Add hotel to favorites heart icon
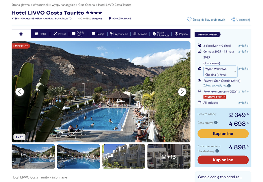263x182 pixels. [189, 20]
